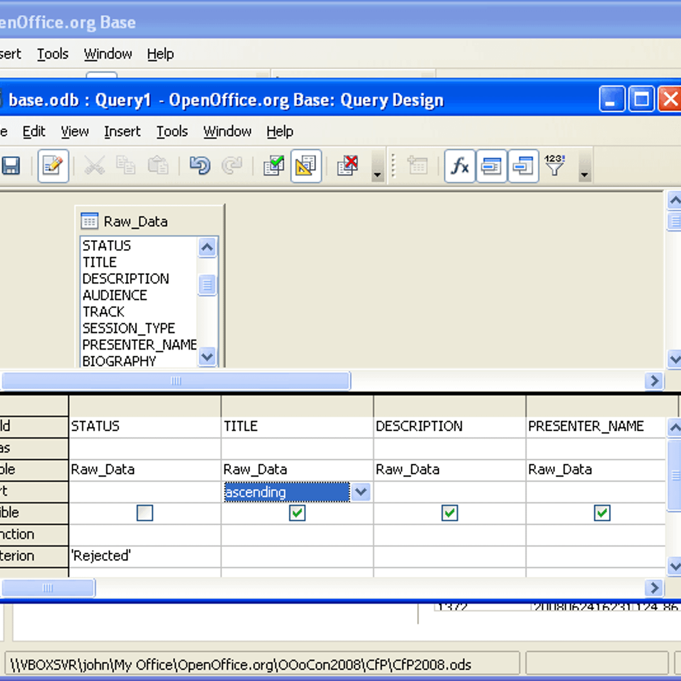Image resolution: width=681 pixels, height=681 pixels.
Task: Toggle Visible checkbox for STATUS column
Action: point(145,513)
